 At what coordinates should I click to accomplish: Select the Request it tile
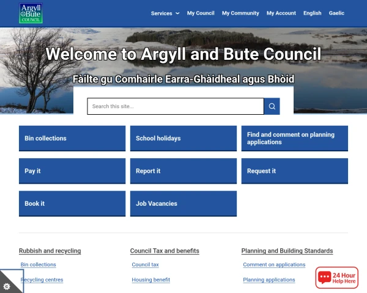295,171
